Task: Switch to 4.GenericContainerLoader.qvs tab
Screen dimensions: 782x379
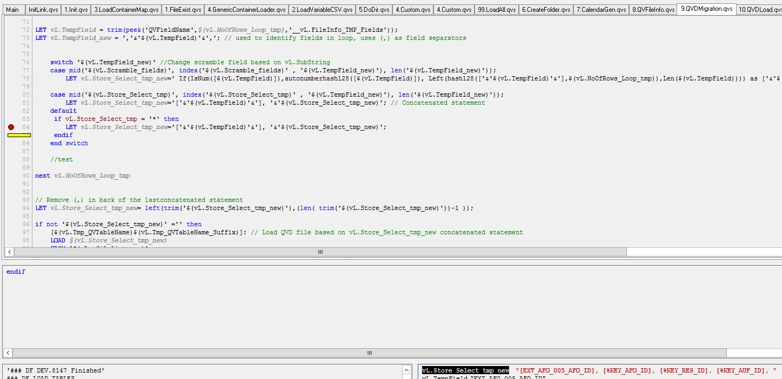Action: pos(247,10)
